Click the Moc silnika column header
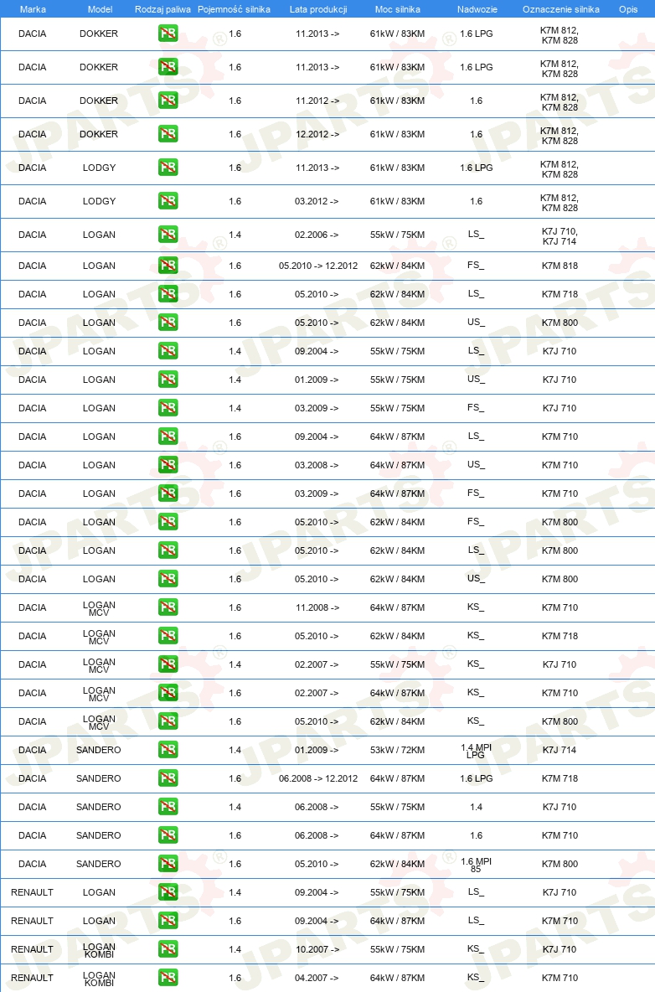The height and width of the screenshot is (992, 655). point(398,9)
